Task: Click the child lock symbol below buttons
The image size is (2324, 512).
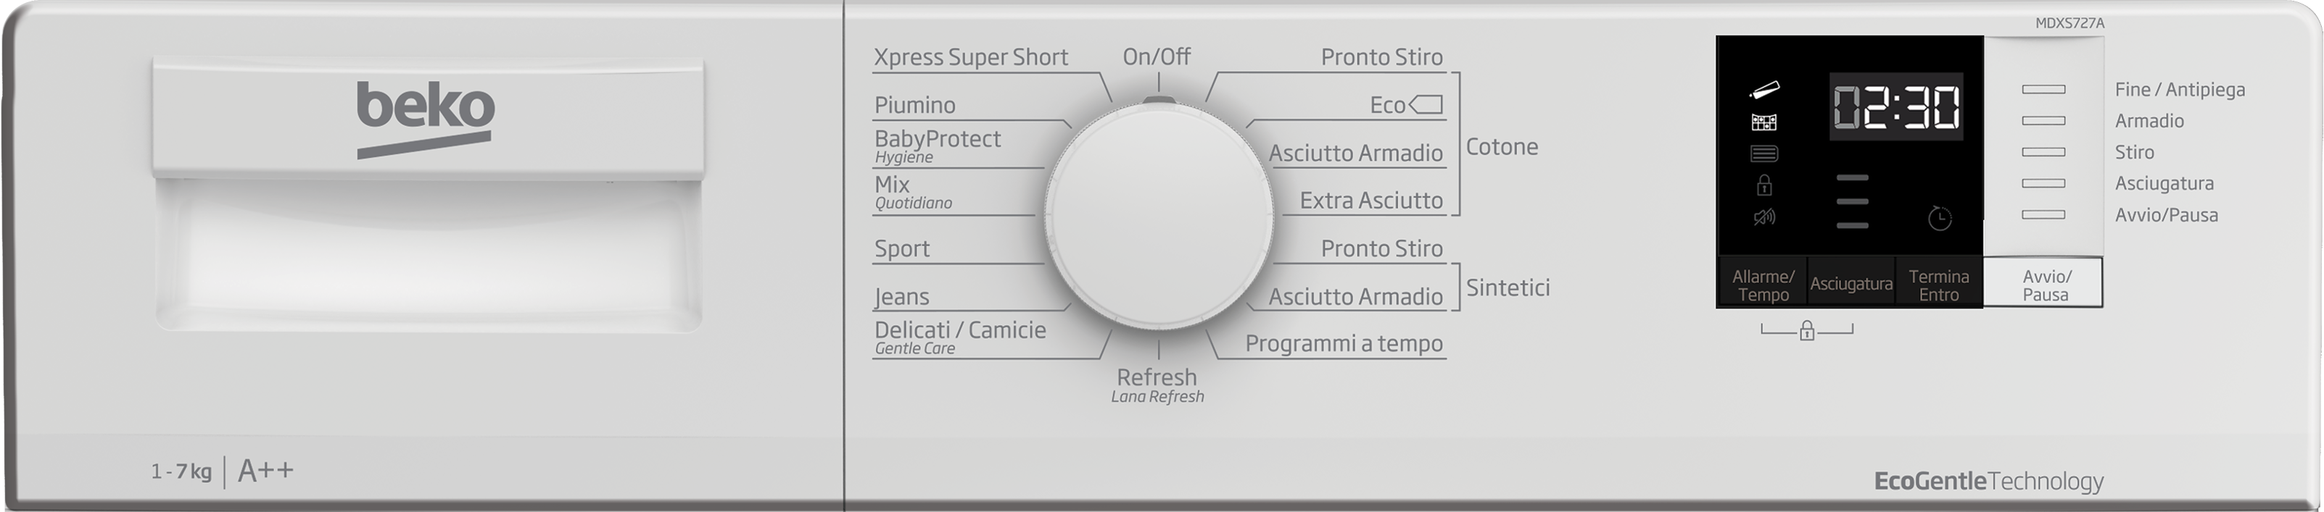Action: (x=1807, y=331)
